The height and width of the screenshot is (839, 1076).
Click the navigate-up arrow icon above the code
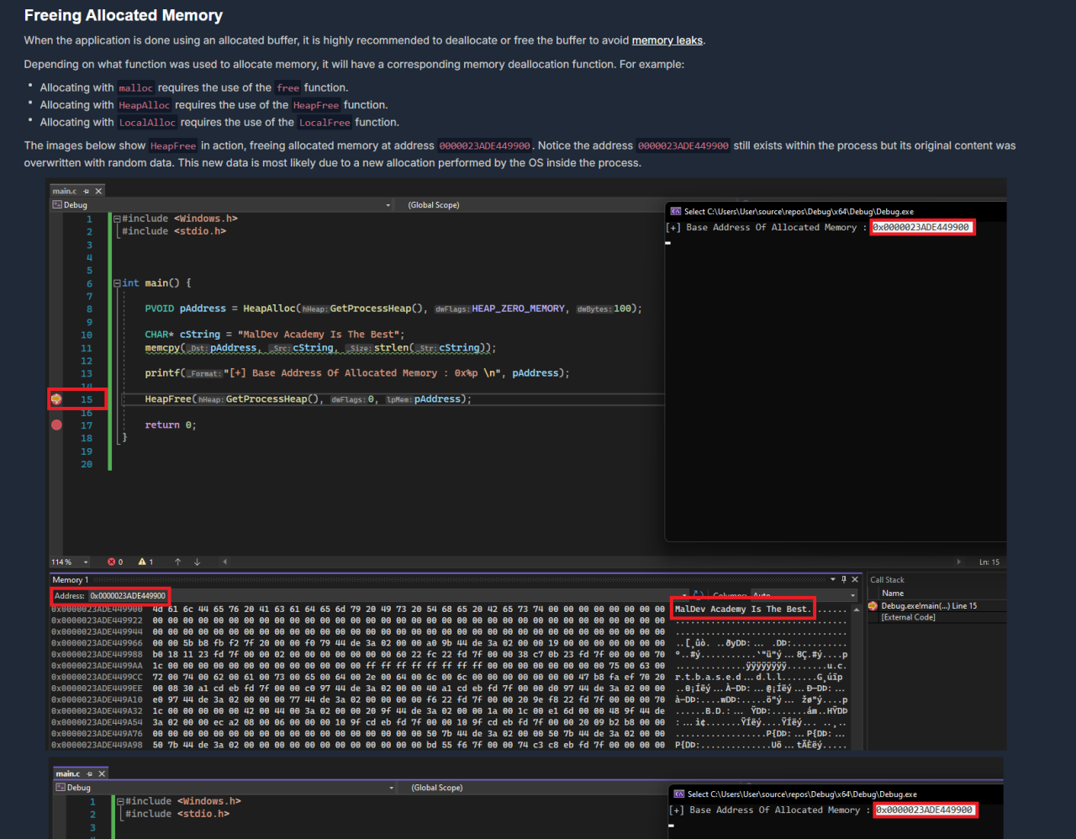point(178,562)
